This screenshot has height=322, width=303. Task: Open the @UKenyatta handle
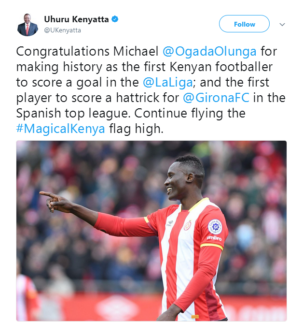[x=63, y=30]
